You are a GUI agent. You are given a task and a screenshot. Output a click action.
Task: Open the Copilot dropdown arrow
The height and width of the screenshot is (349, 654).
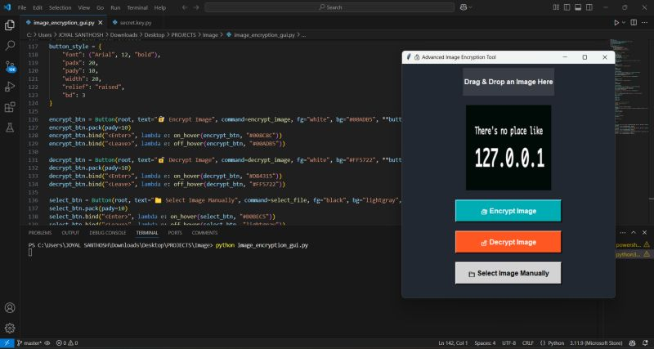[471, 7]
